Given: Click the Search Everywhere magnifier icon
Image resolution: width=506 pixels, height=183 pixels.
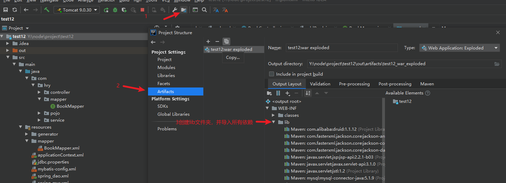Looking at the screenshot, I should 204,10.
